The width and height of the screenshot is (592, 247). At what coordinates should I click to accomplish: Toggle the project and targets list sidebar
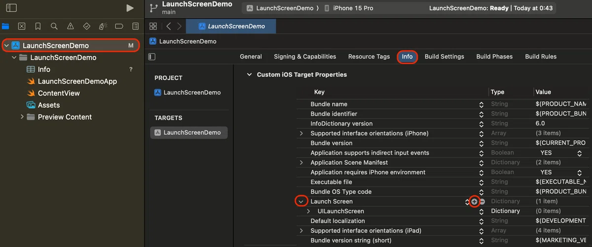tap(152, 57)
